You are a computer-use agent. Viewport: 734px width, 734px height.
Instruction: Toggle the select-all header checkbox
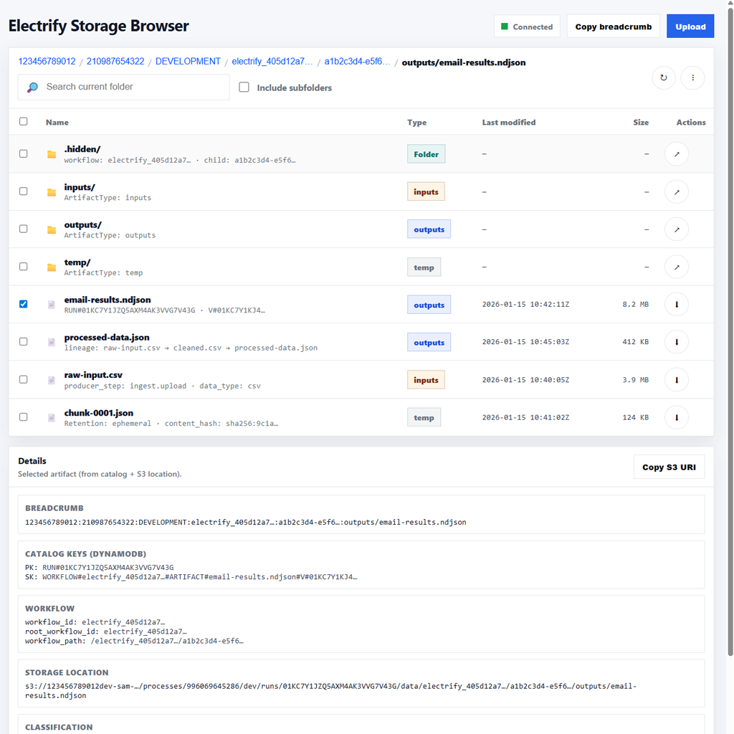pyautogui.click(x=24, y=122)
